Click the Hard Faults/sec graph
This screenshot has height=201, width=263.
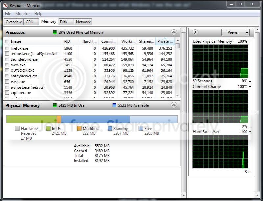220,151
